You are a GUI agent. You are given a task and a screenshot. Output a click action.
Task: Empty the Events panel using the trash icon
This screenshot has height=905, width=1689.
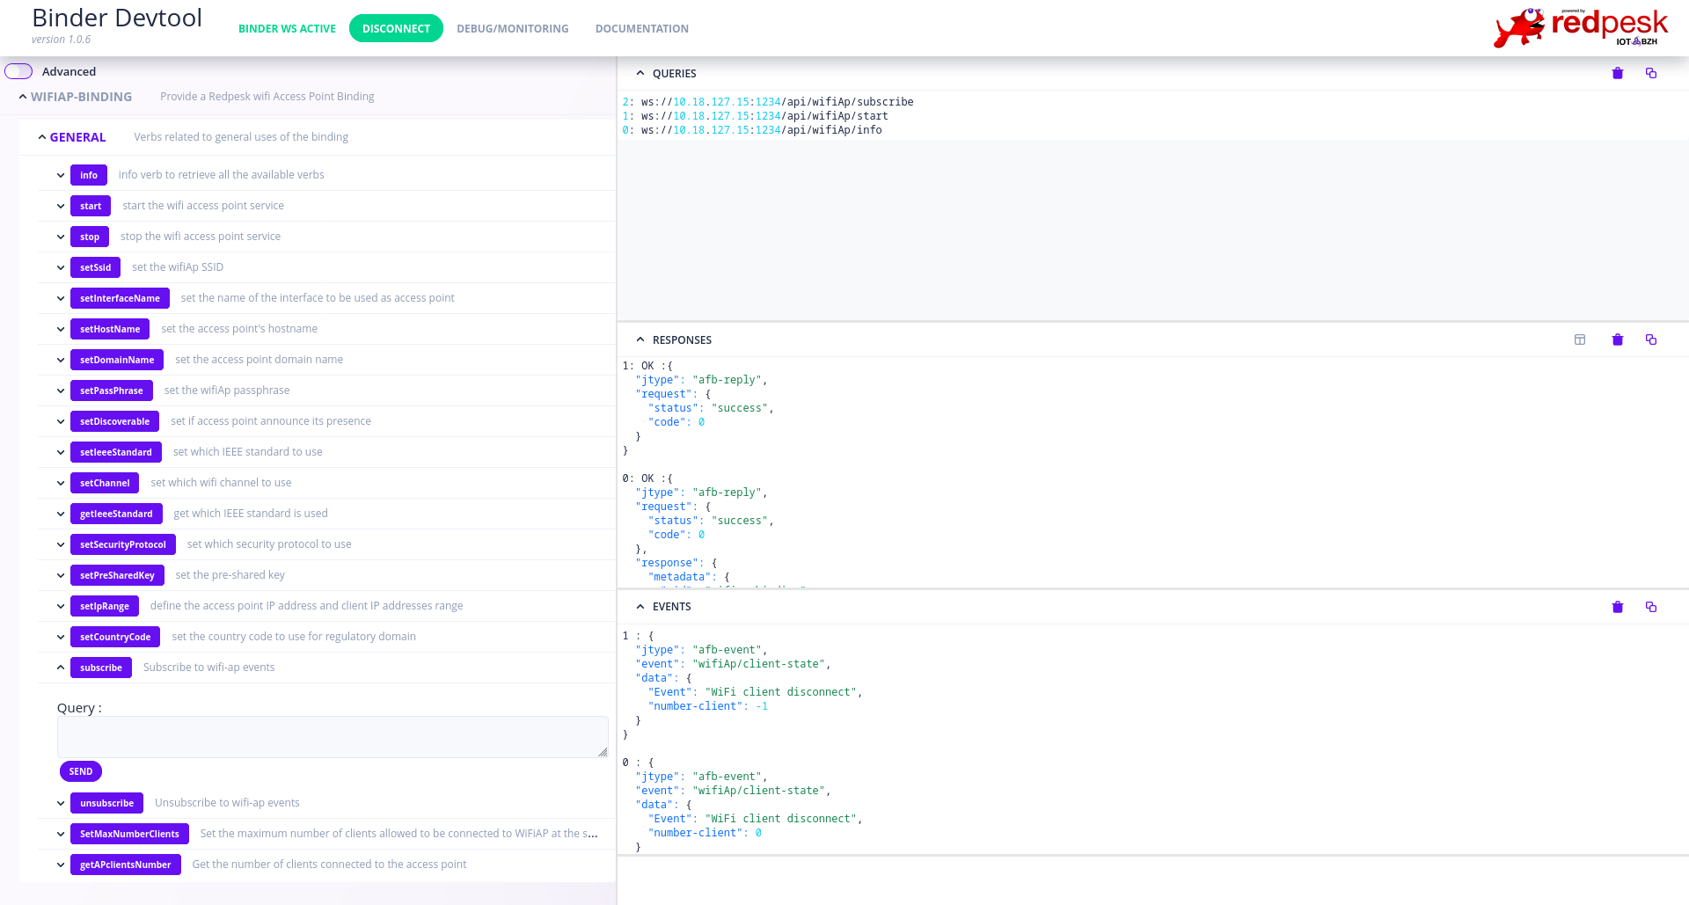click(x=1617, y=607)
